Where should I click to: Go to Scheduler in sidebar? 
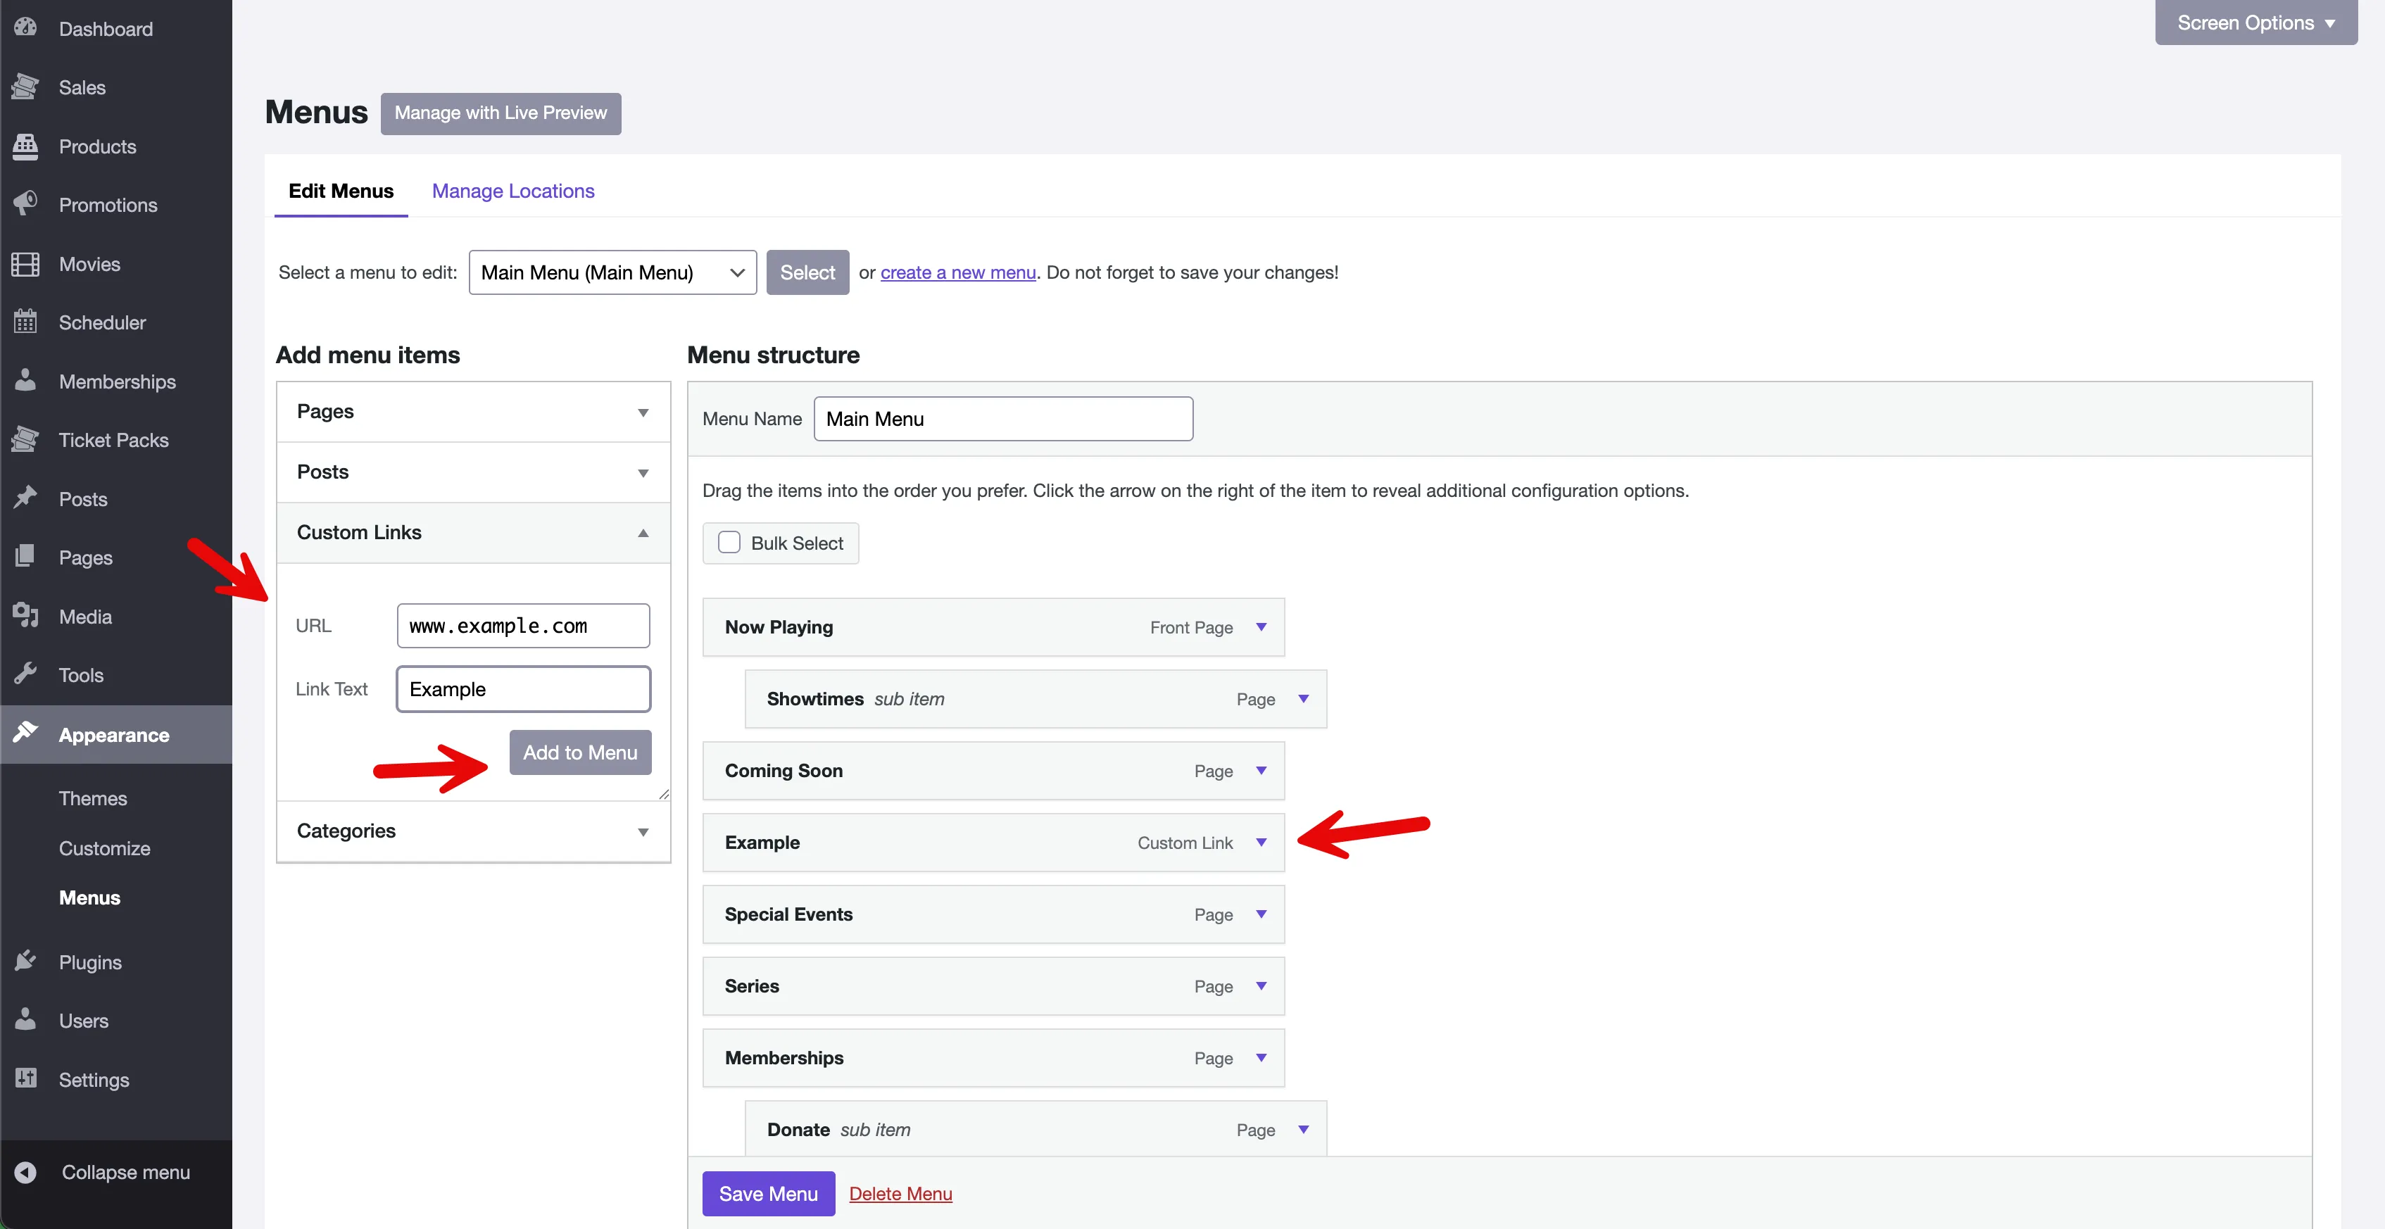click(102, 322)
